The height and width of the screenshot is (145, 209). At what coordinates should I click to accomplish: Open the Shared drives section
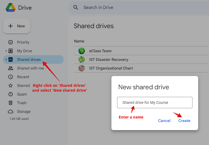29,60
